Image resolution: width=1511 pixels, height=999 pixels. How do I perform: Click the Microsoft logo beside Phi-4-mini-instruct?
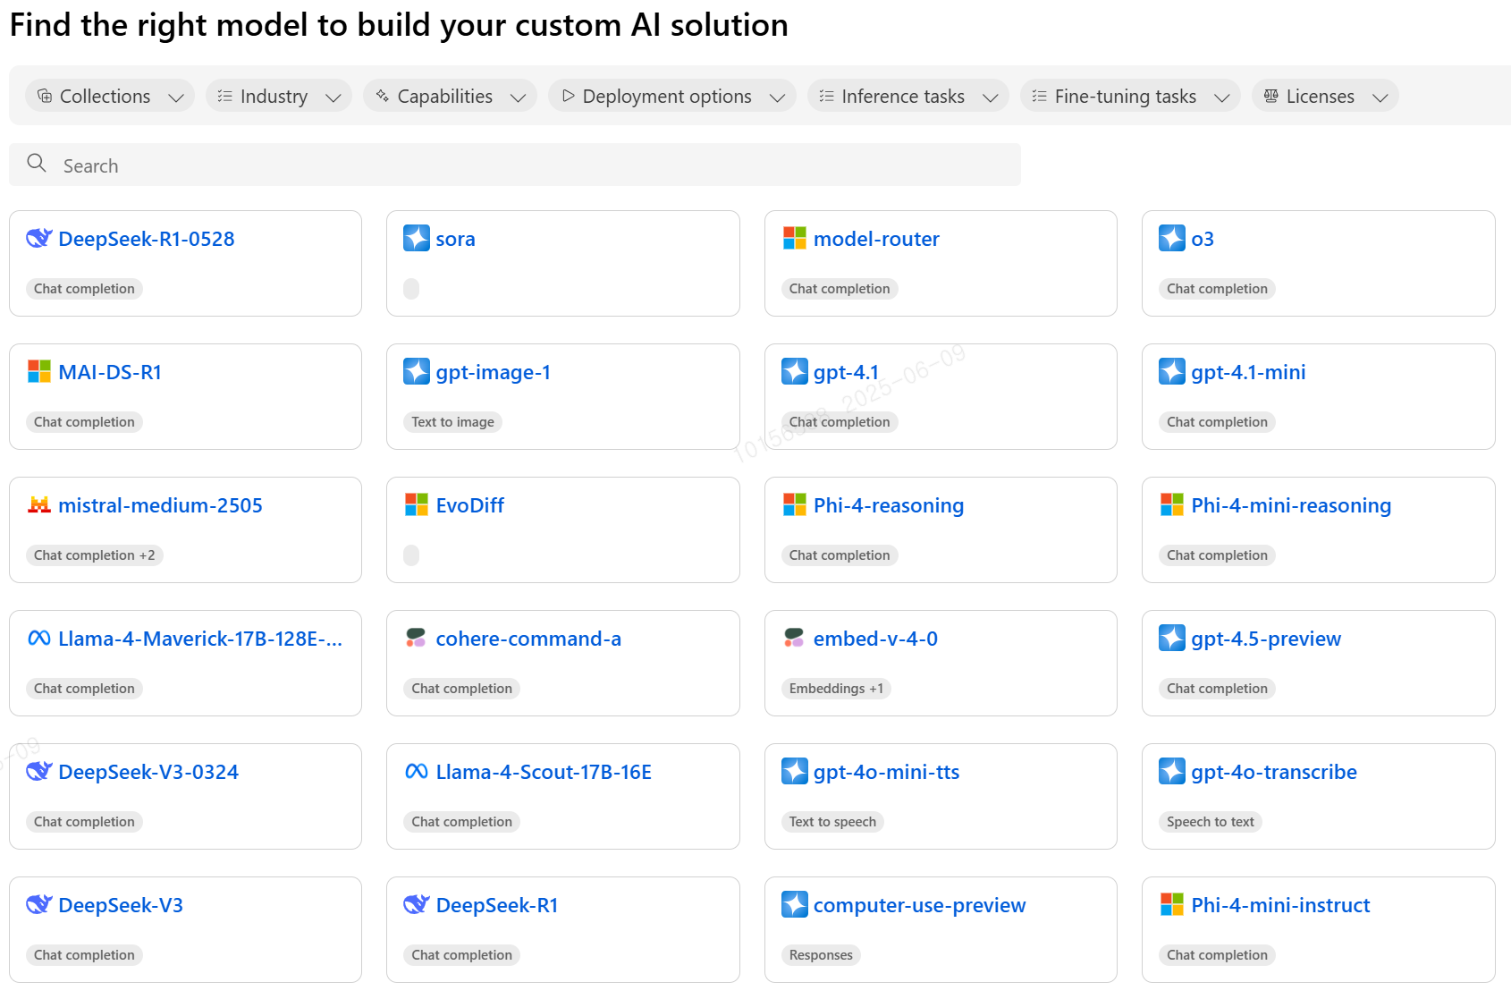point(1171,904)
